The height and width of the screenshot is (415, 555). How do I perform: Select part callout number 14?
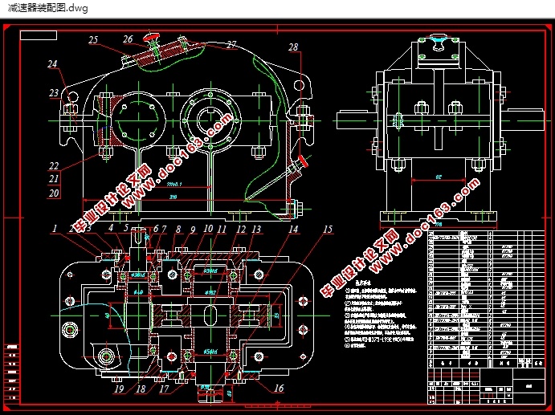click(293, 230)
